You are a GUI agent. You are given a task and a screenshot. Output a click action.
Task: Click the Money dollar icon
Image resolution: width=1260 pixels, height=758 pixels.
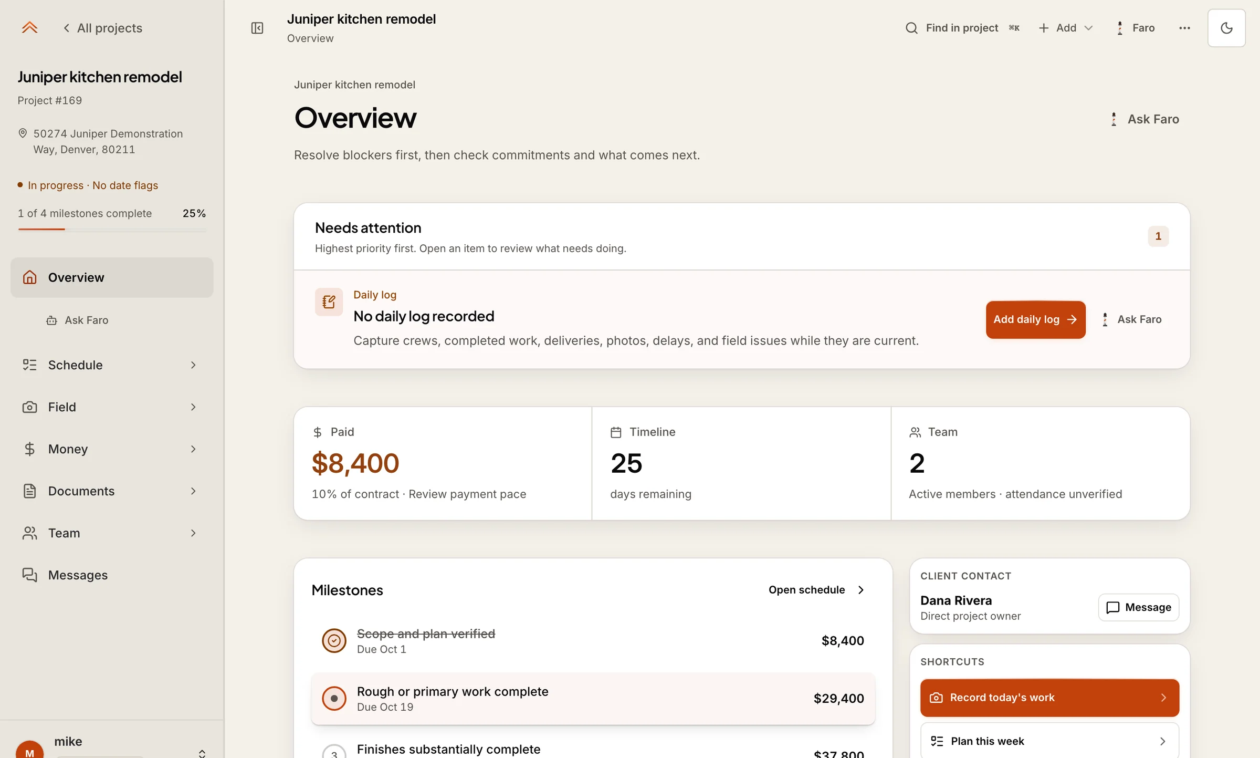click(x=29, y=449)
